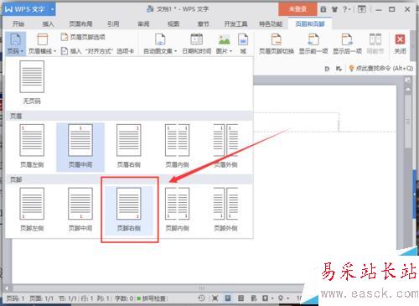419x306 pixels.
Task: Click the 图片 picture icon
Action: (224, 39)
